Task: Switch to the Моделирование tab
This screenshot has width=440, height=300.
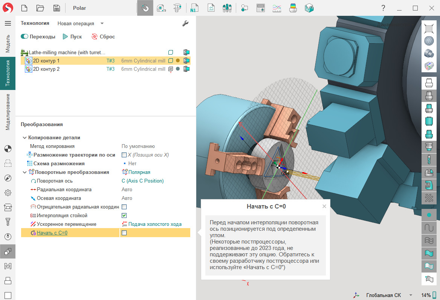Action: tap(8, 112)
